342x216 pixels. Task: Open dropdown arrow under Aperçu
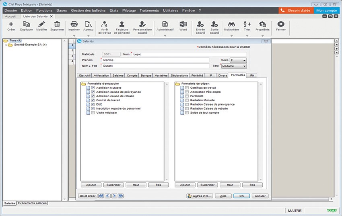88,36
